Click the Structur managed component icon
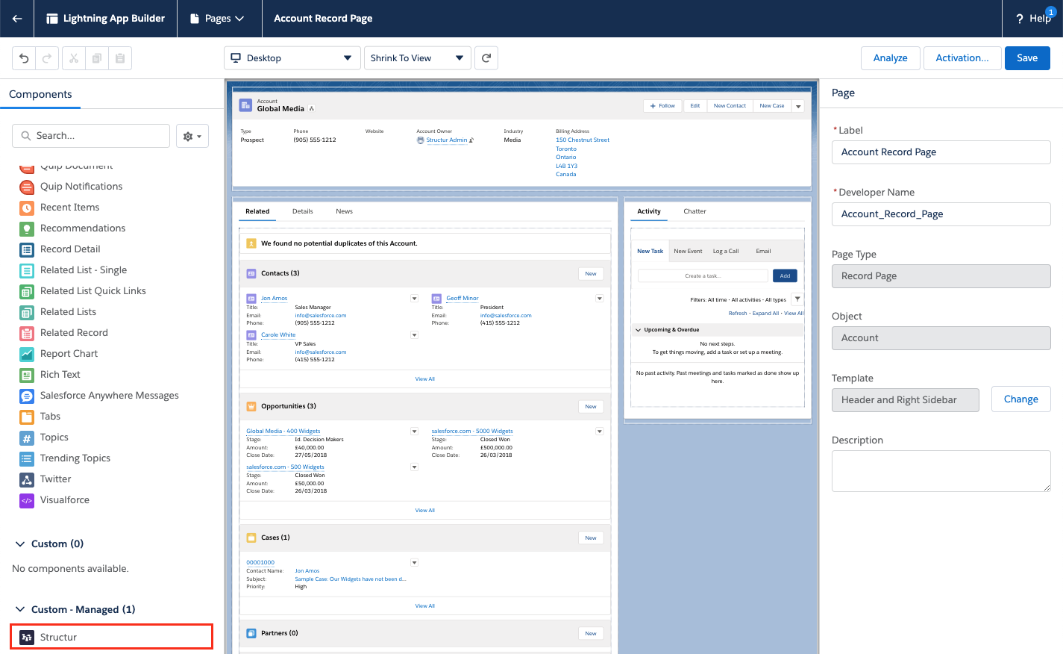1063x654 pixels. (27, 638)
